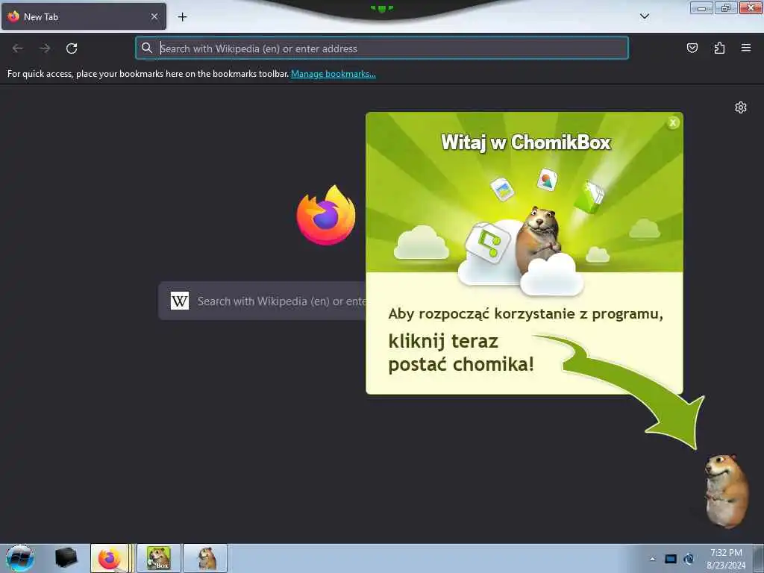Open the Extensions puzzle-piece icon

(719, 48)
